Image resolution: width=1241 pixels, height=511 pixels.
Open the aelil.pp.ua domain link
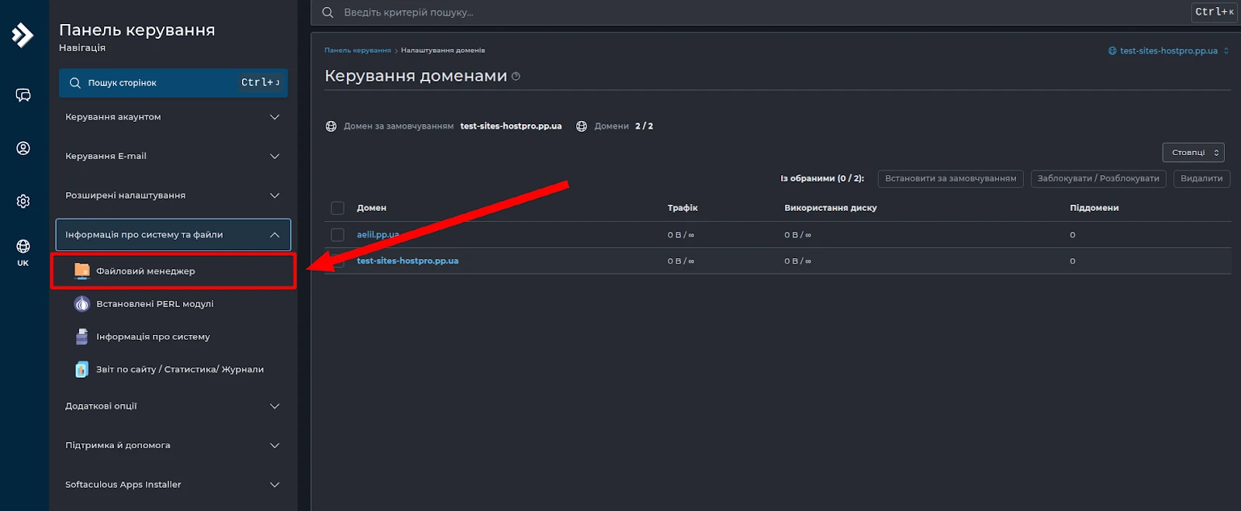pyautogui.click(x=378, y=234)
